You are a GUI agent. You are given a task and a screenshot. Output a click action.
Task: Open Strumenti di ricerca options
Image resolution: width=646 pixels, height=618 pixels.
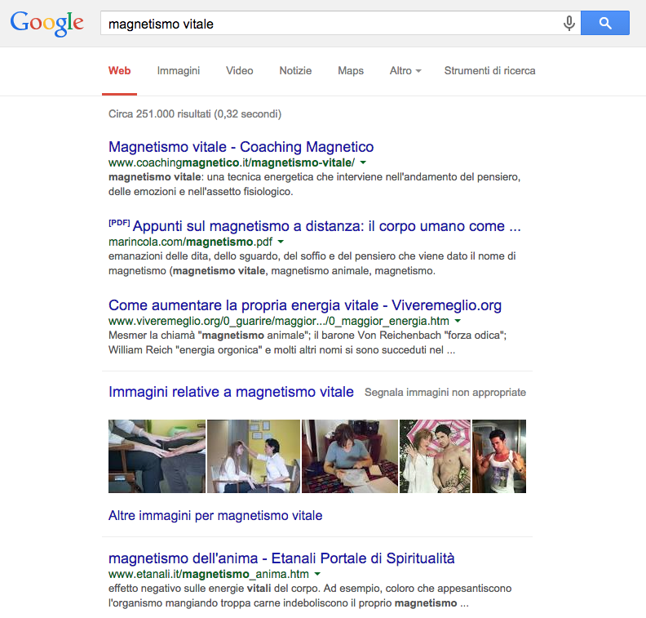490,71
